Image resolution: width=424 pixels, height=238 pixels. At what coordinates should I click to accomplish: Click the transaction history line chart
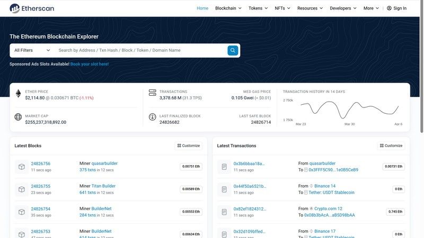(349, 109)
